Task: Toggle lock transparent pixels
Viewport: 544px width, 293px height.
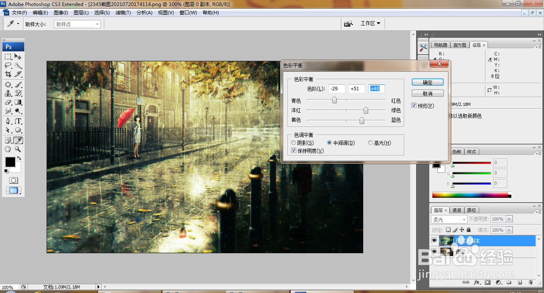Action: pyautogui.click(x=448, y=230)
